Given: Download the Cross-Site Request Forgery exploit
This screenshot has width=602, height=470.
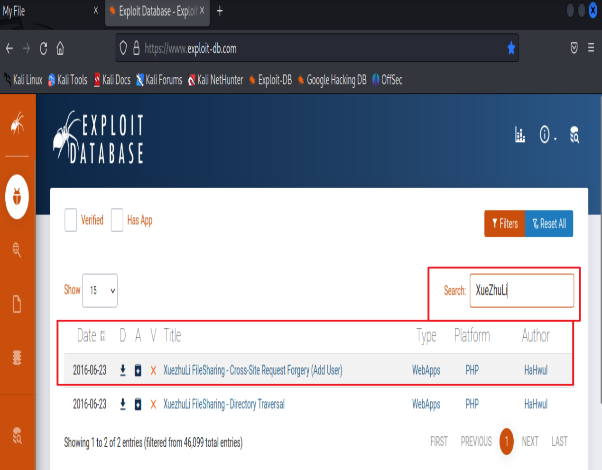Looking at the screenshot, I should (x=123, y=370).
